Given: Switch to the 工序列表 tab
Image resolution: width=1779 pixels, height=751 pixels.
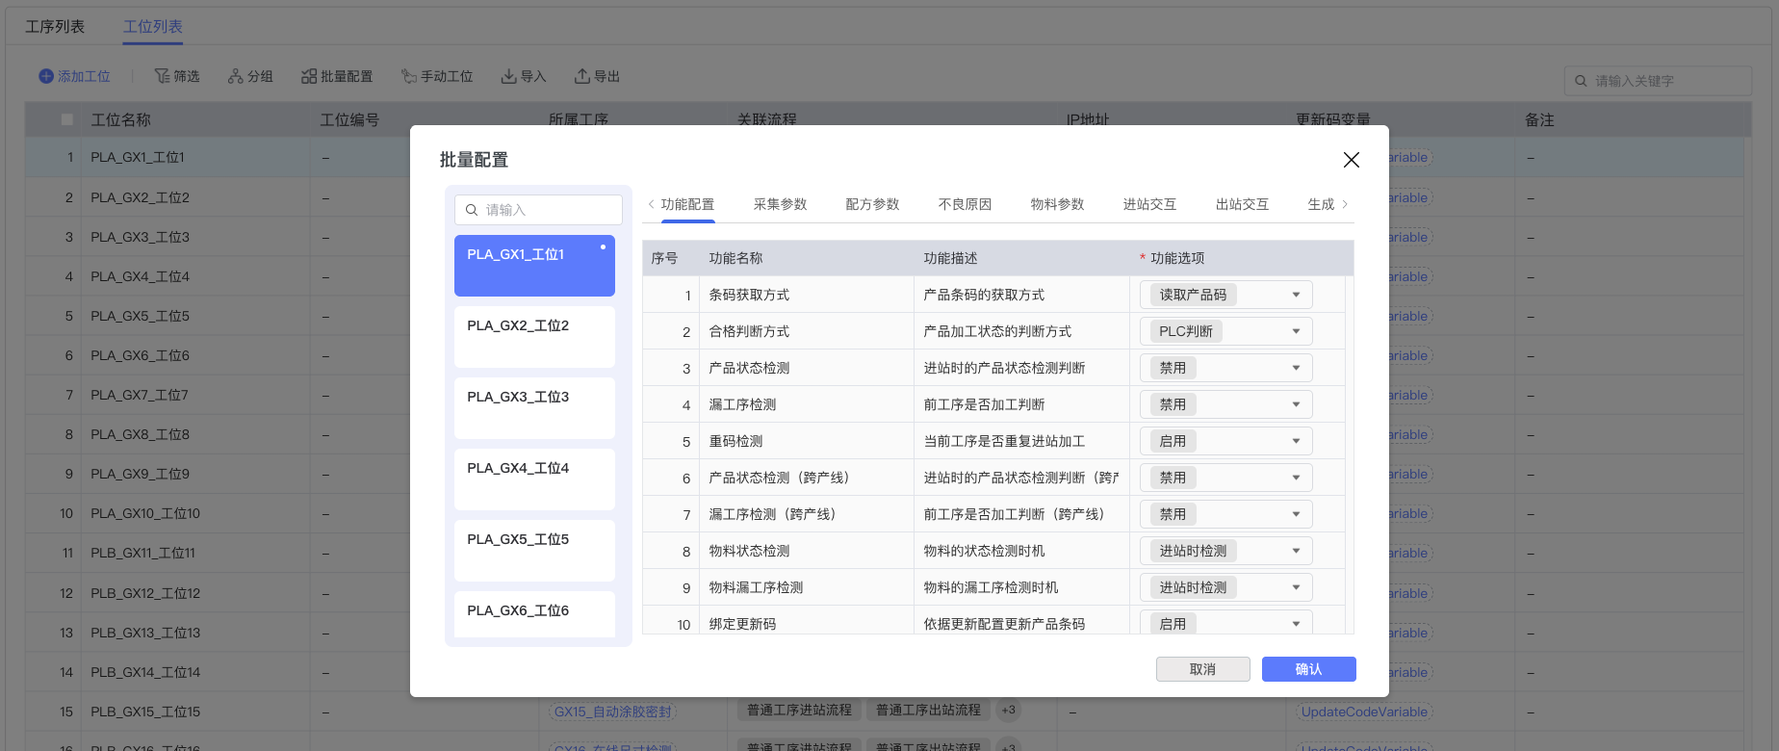Looking at the screenshot, I should (x=55, y=27).
